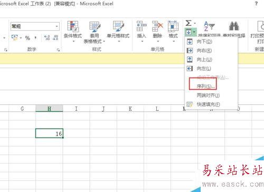Expand Cell Styles dropdown arrow
This screenshot has height=192, width=264.
(119, 42)
